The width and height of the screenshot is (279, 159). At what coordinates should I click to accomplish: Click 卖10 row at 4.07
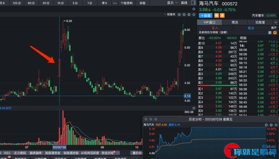pos(217,43)
